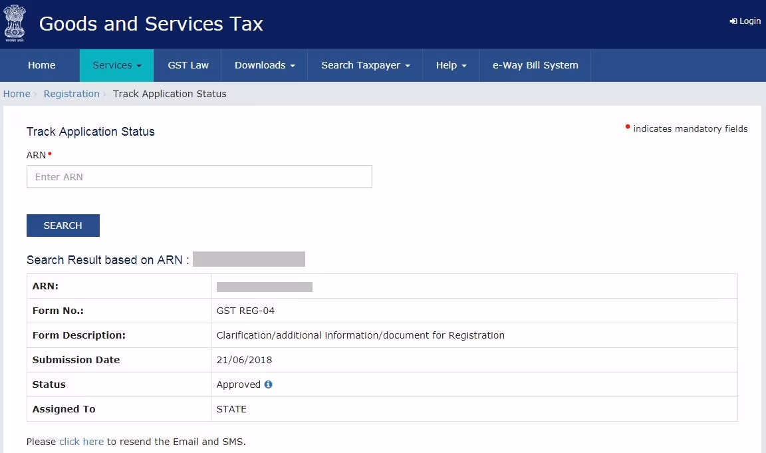Focus the Enter ARN input field

(x=199, y=176)
